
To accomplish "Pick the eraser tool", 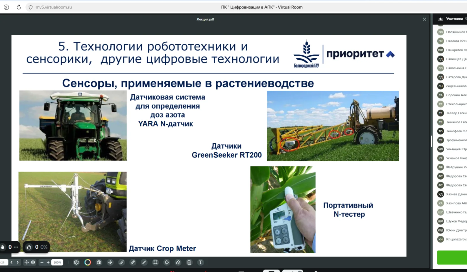I will pyautogui.click(x=178, y=262).
